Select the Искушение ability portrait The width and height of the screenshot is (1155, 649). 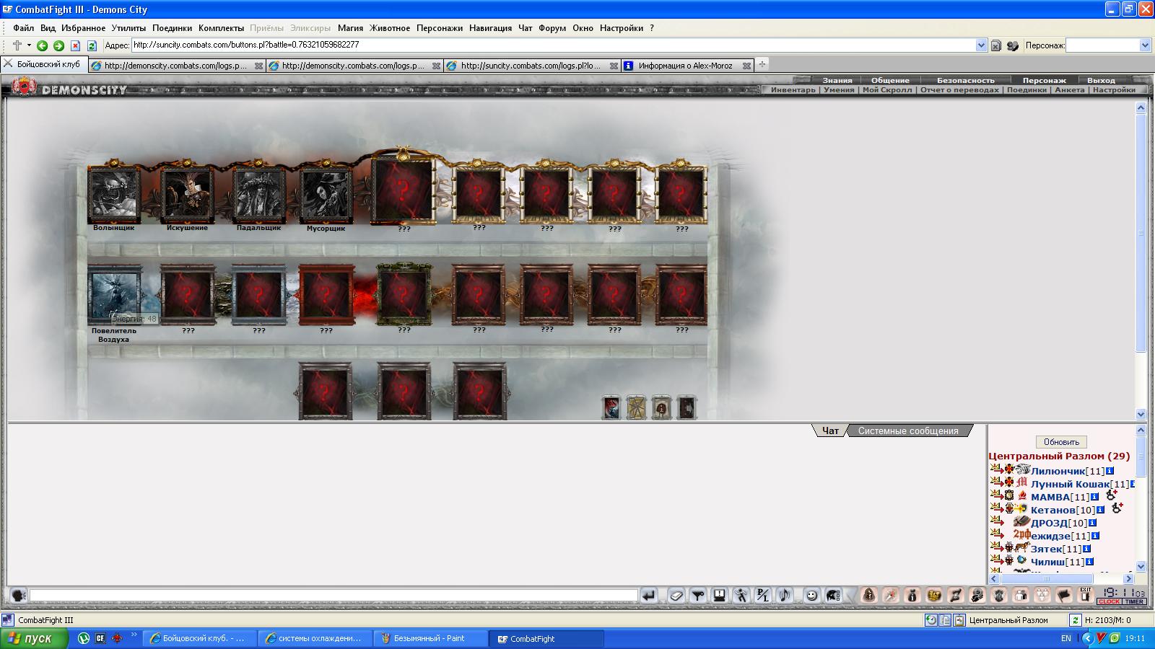(x=188, y=195)
